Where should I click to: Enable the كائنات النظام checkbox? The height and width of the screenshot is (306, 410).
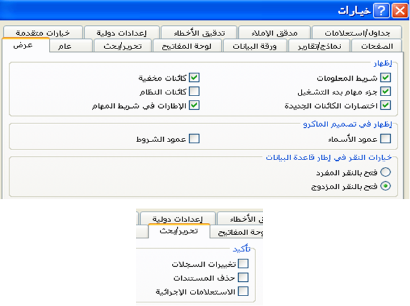(x=194, y=91)
